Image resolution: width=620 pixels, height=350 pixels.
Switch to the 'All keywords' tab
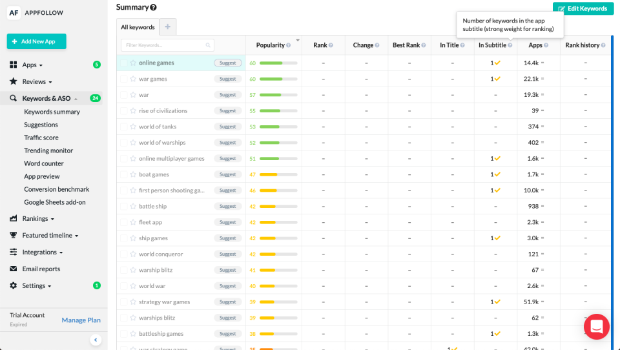point(138,27)
